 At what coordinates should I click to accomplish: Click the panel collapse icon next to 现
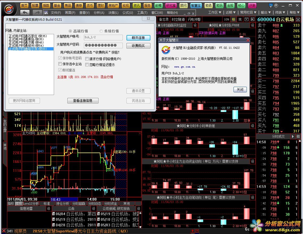[246, 19]
